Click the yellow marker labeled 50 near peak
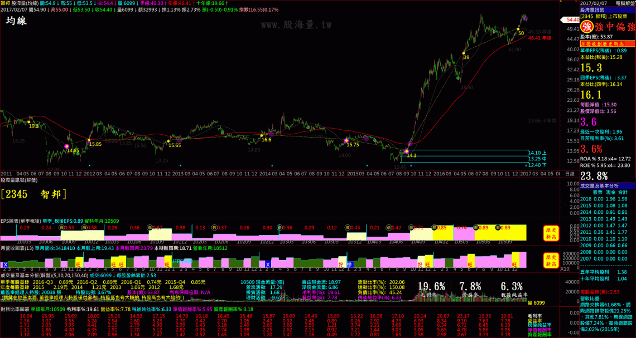 click(x=518, y=30)
